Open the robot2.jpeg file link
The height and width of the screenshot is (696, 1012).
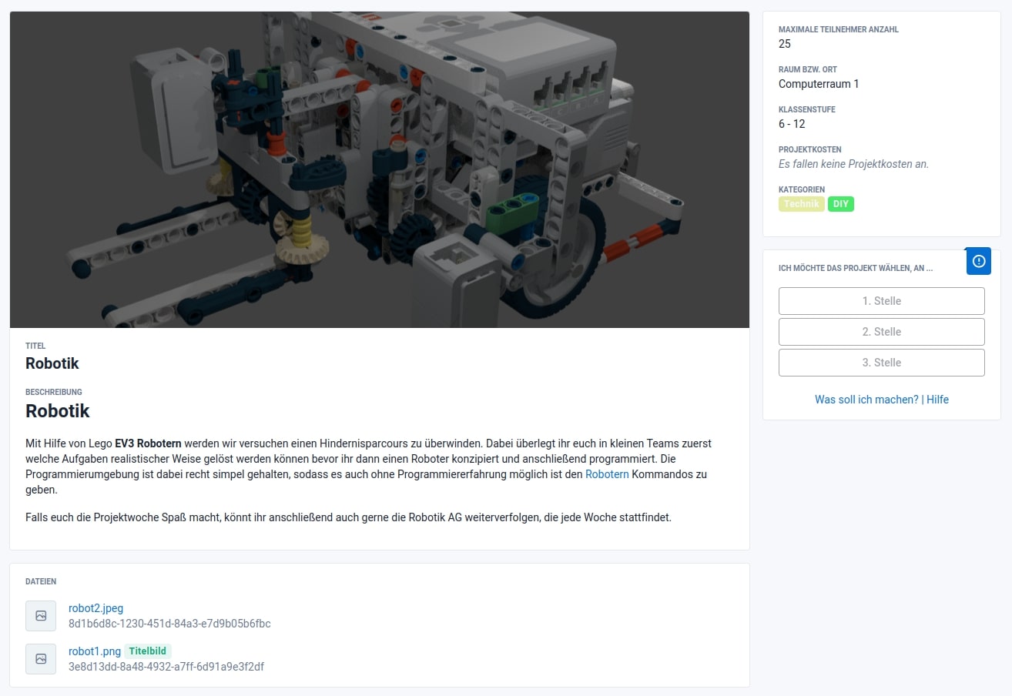pyautogui.click(x=96, y=608)
